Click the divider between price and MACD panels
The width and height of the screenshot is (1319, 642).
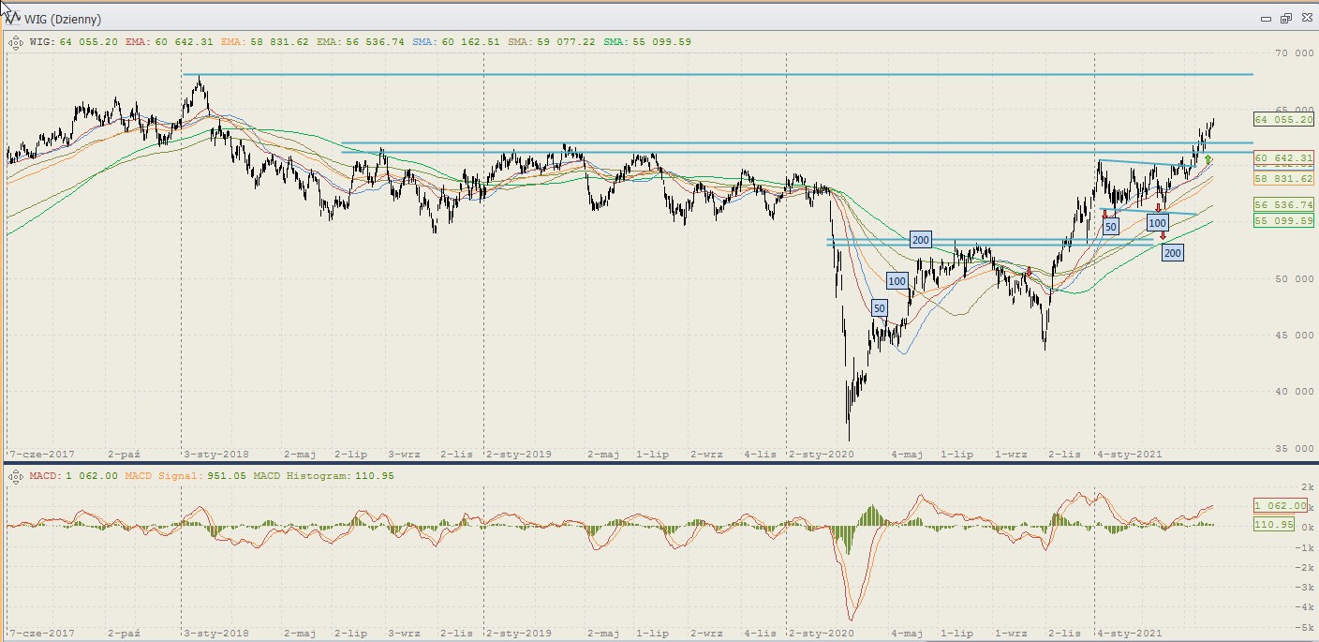[656, 463]
